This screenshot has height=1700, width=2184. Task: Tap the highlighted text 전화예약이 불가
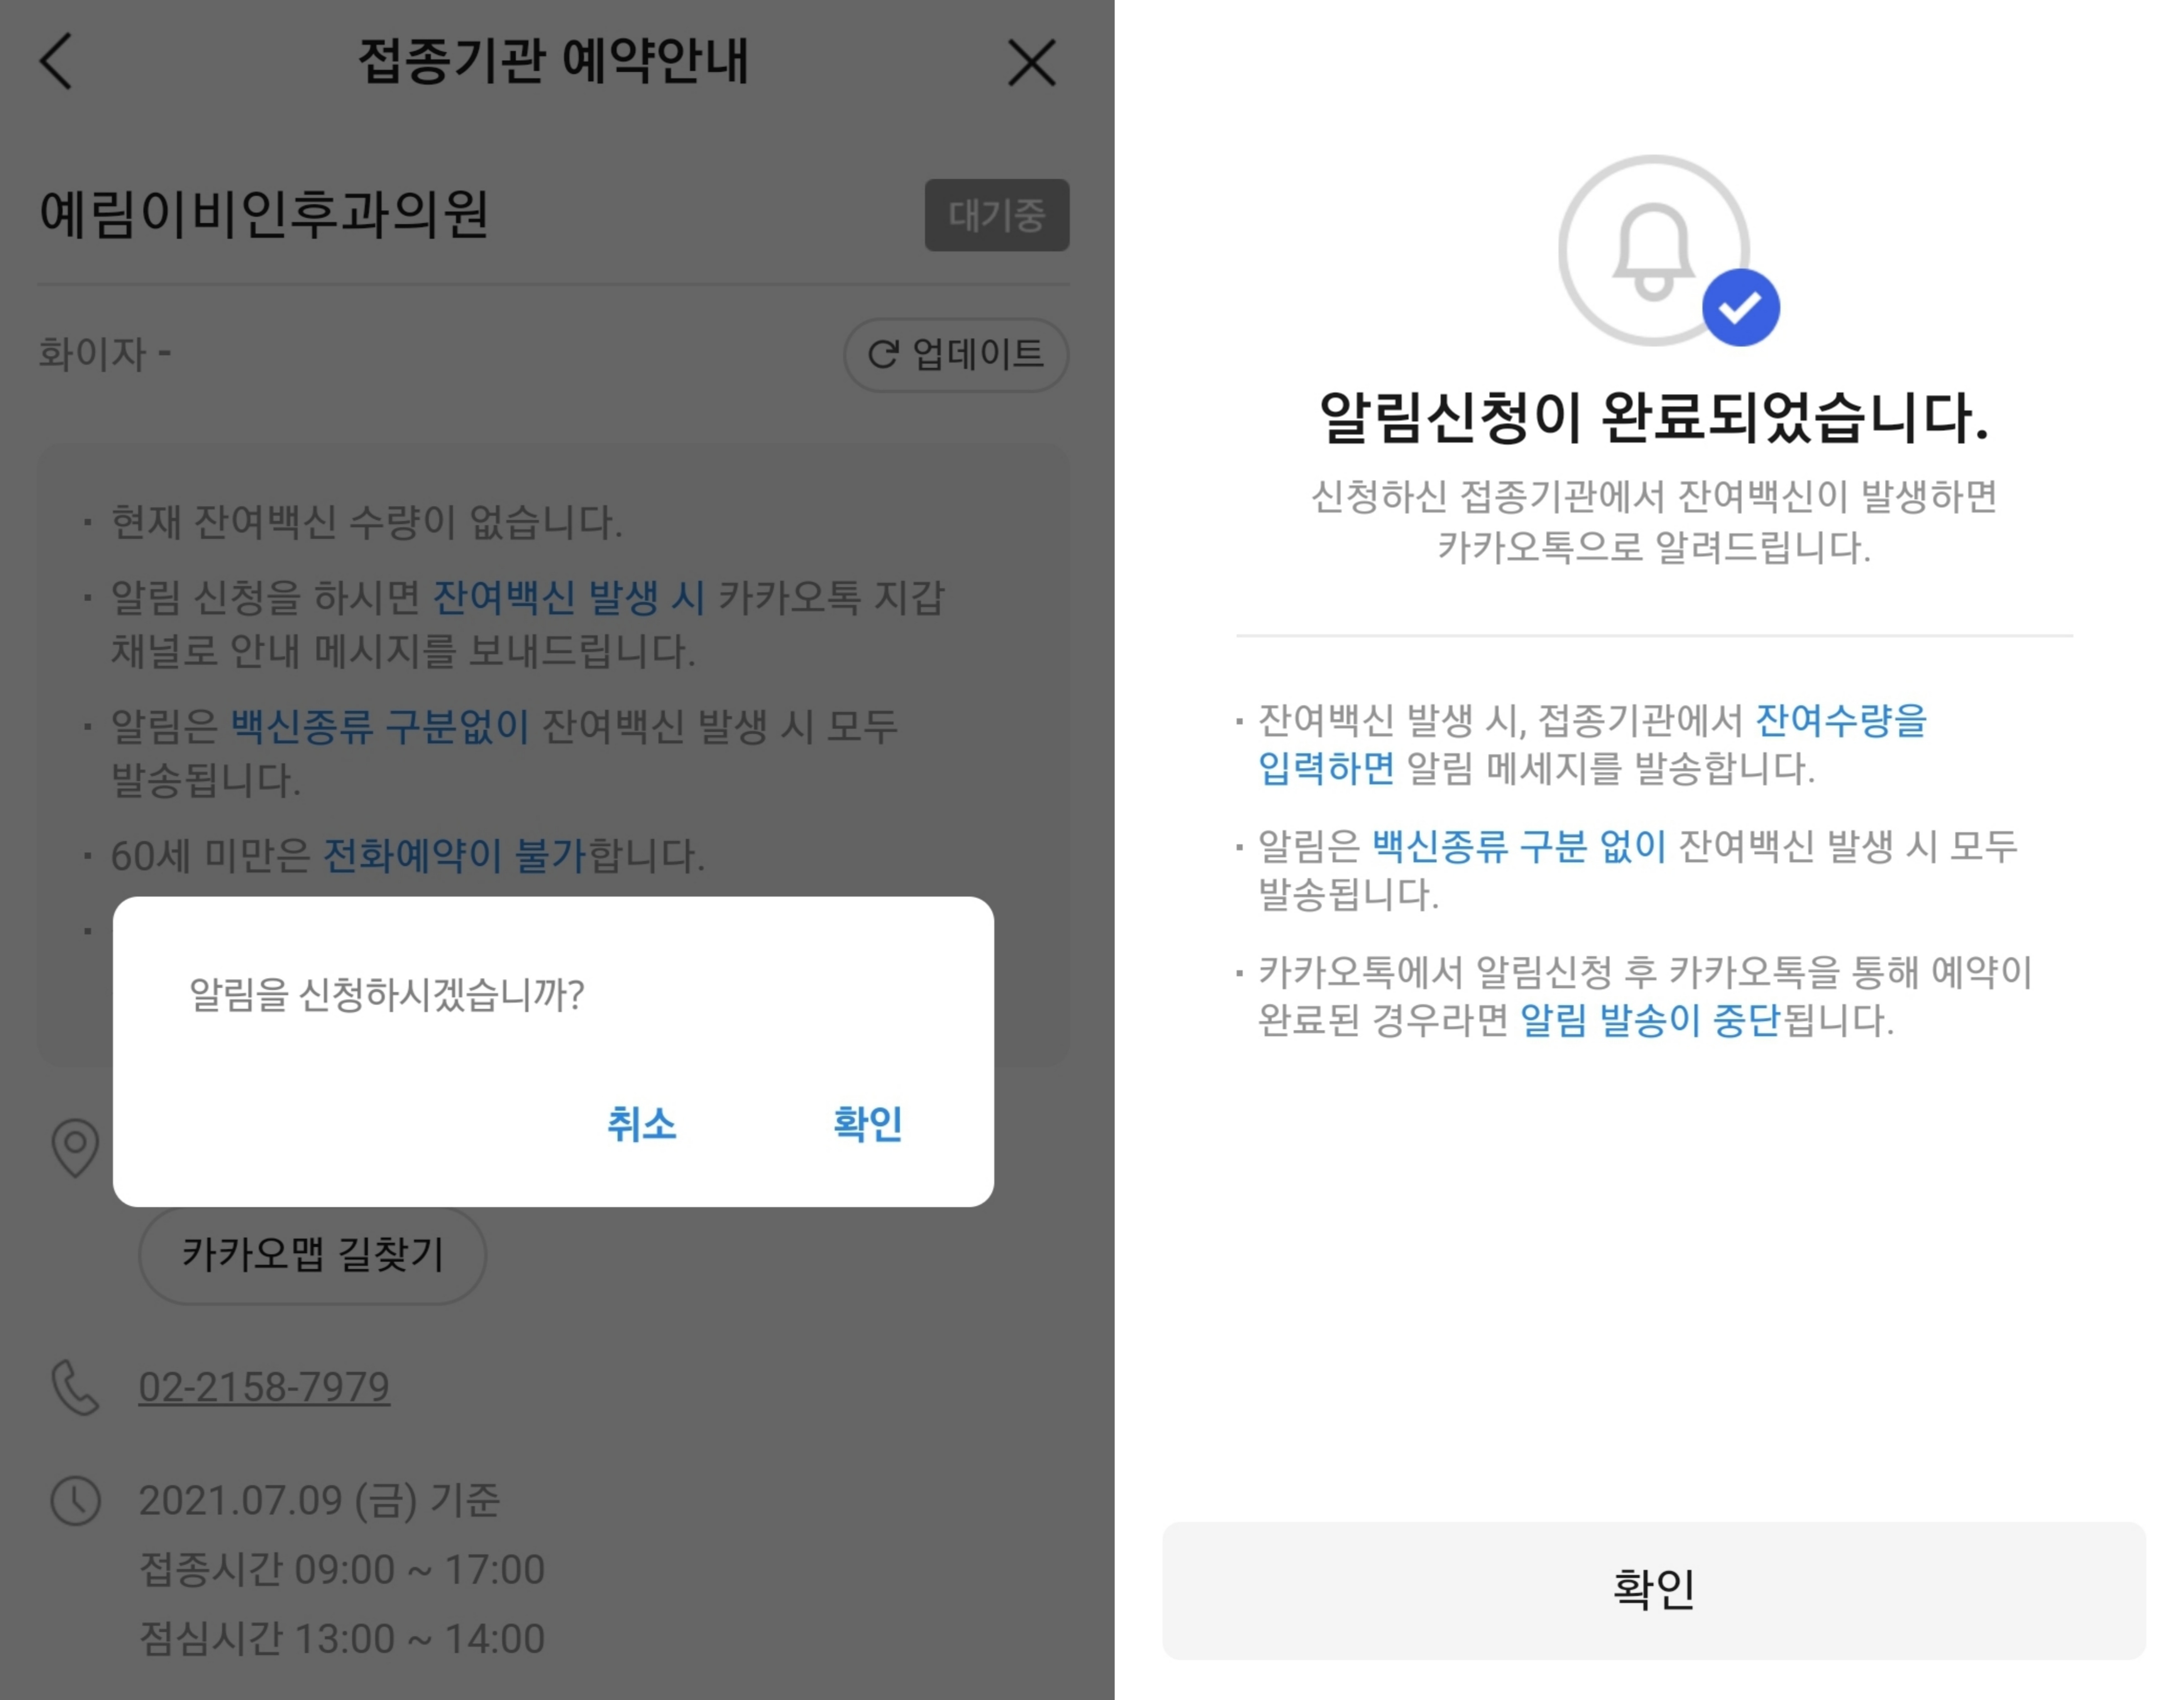pos(455,855)
